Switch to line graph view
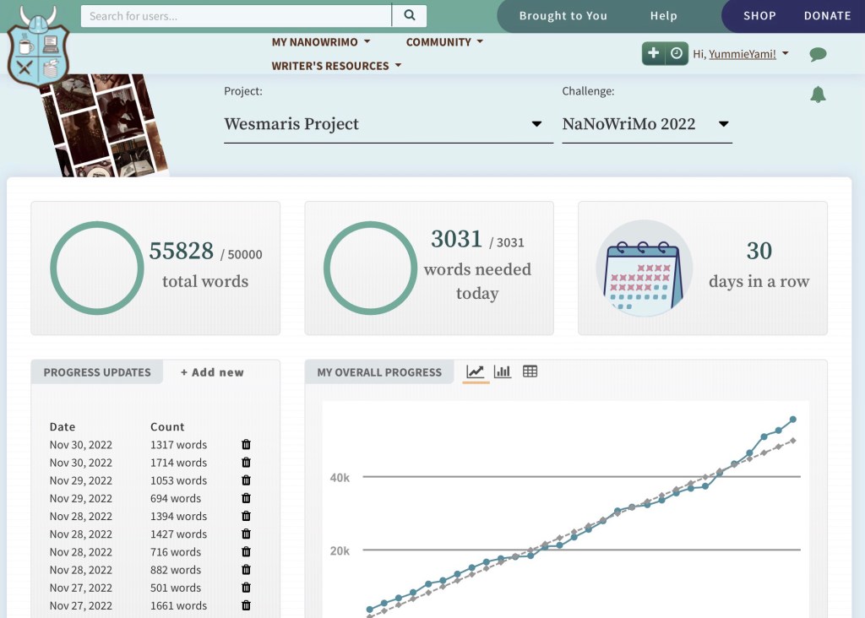This screenshot has height=618, width=865. [476, 372]
